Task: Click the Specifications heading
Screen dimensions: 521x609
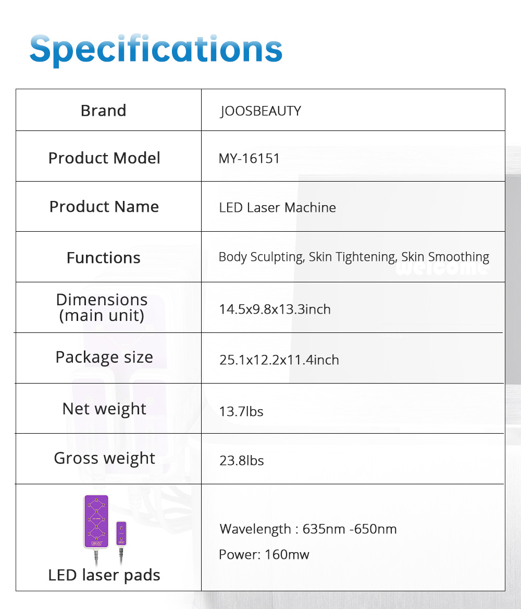Action: coord(156,49)
